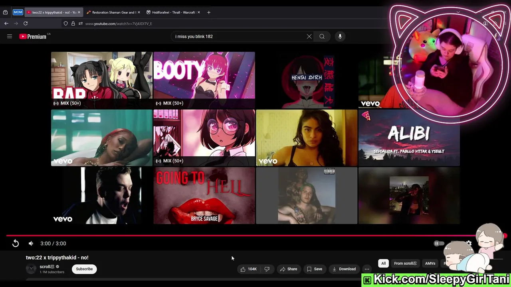Viewport: 511px width, 287px height.
Task: Open a new browser tab with plus
Action: pos(209,12)
